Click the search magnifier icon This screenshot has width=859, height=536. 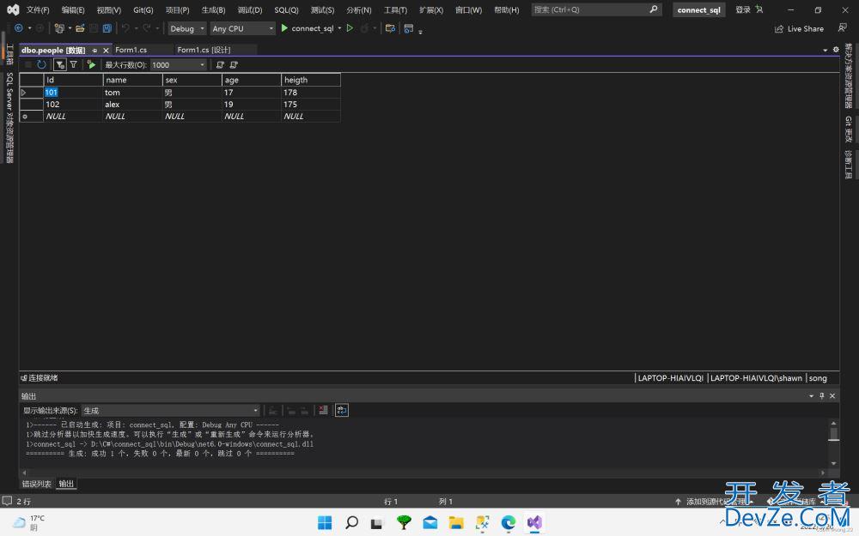click(x=654, y=9)
